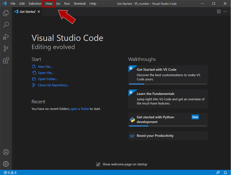The width and height of the screenshot is (231, 175).
Task: Click the star badge on Learn the Fundamentals
Action: tap(131, 92)
